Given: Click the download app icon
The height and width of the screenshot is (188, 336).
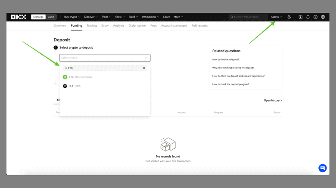Looking at the screenshot, I should 301,17.
